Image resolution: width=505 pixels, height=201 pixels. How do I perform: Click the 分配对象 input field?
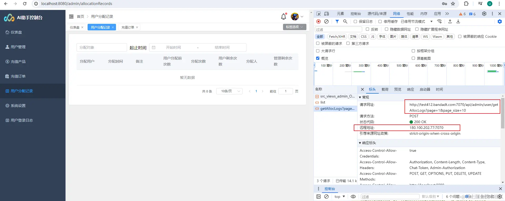pyautogui.click(x=102, y=47)
